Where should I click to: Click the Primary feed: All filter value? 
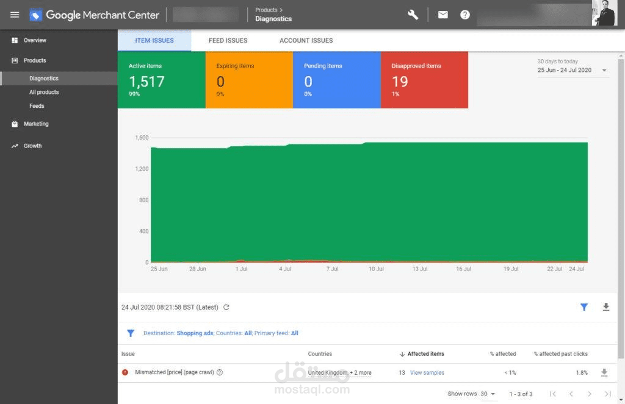pyautogui.click(x=295, y=333)
